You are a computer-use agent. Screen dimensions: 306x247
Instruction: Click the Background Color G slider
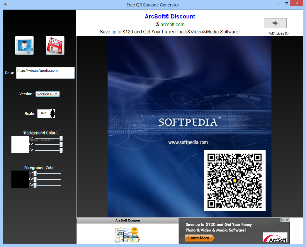tap(48, 144)
